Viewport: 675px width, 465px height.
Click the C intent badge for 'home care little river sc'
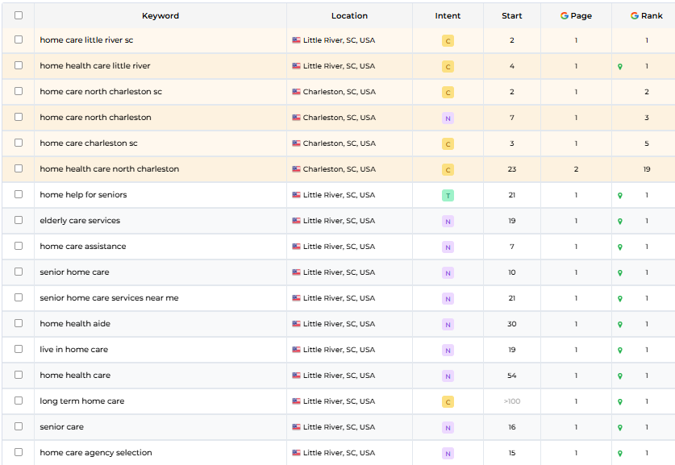coord(448,41)
